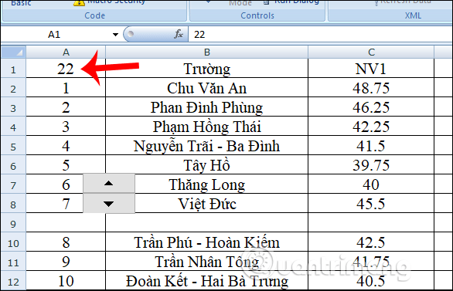Click the score cell 42.5

pyautogui.click(x=371, y=242)
